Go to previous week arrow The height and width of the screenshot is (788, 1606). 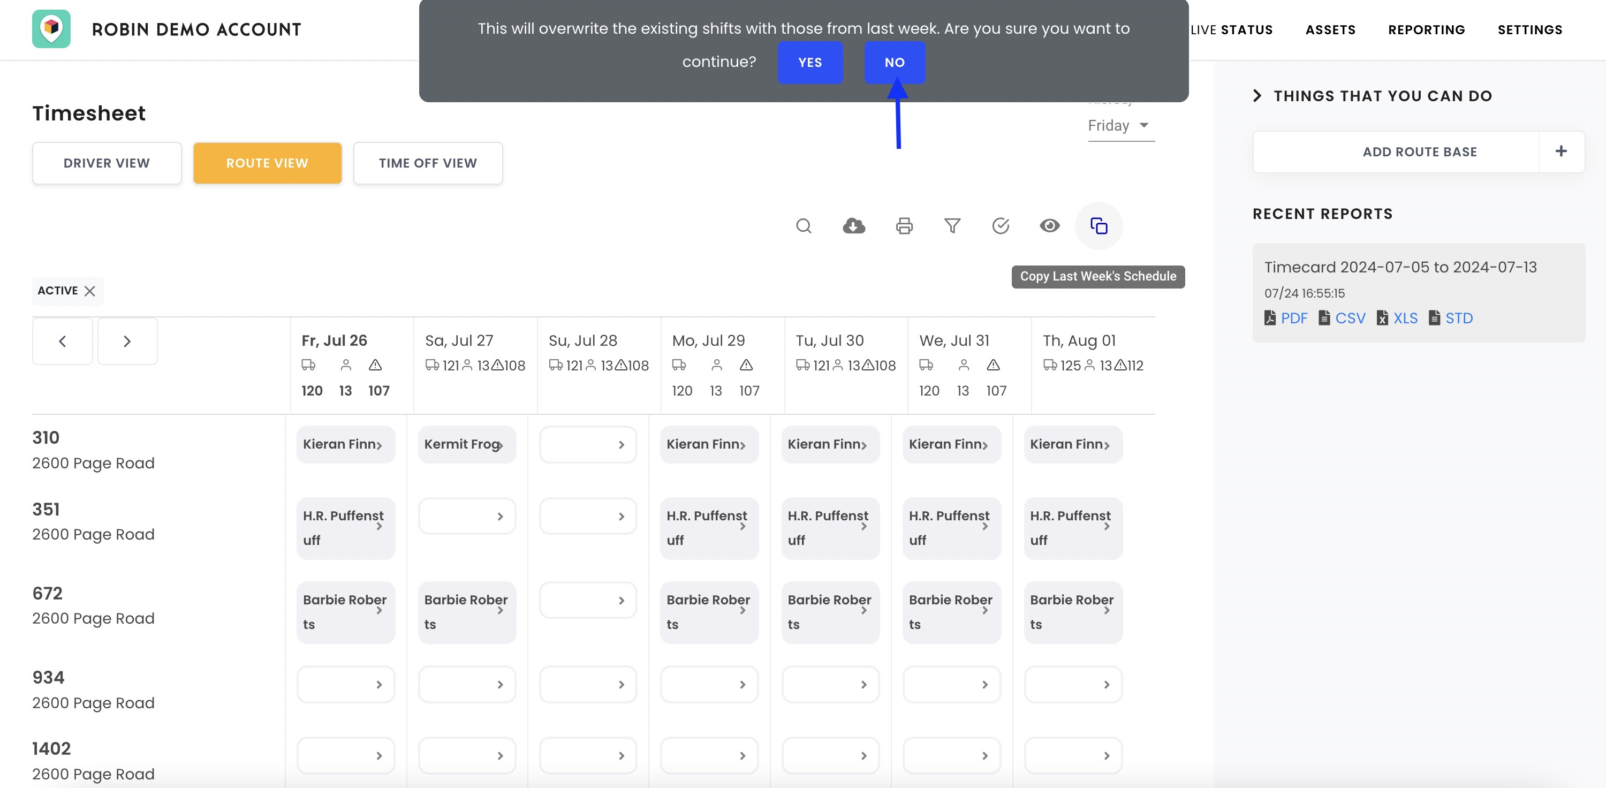(62, 341)
